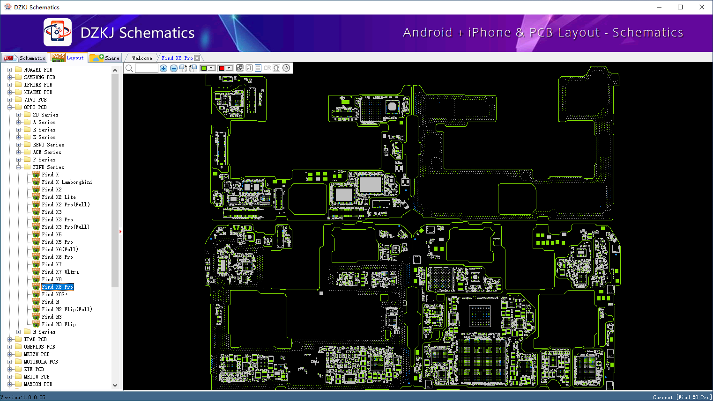Select the Find X8 Pro document tab
The width and height of the screenshot is (713, 401).
[x=177, y=58]
